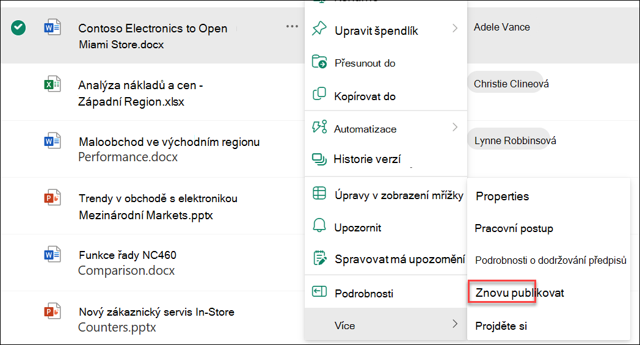Click the version history icon
Image resolution: width=640 pixels, height=345 pixels.
tap(319, 159)
